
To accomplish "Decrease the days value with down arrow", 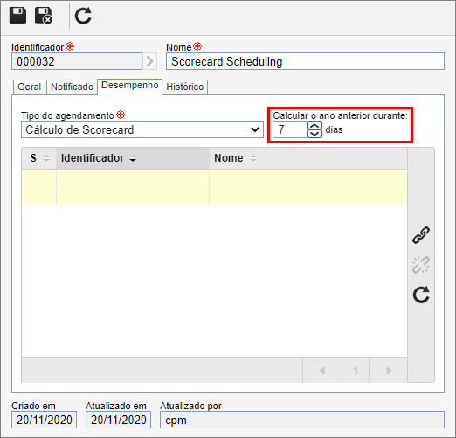I will click(314, 134).
